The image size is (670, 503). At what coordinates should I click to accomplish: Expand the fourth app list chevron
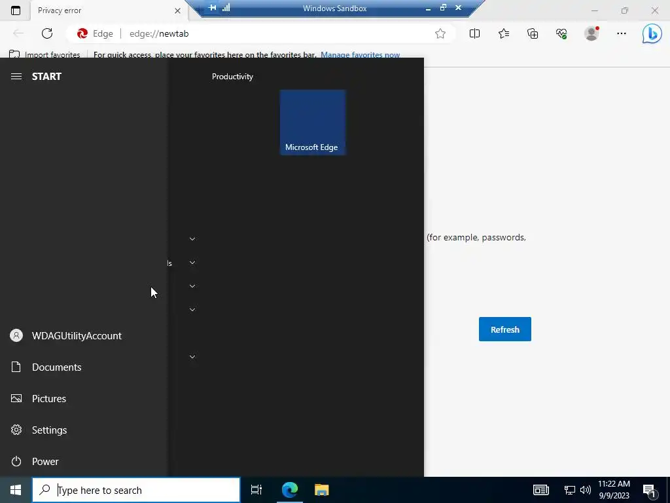click(x=192, y=310)
